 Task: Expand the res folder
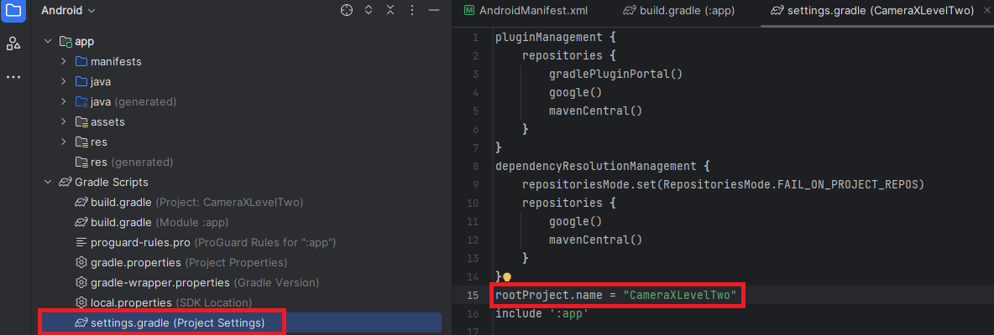pyautogui.click(x=64, y=142)
